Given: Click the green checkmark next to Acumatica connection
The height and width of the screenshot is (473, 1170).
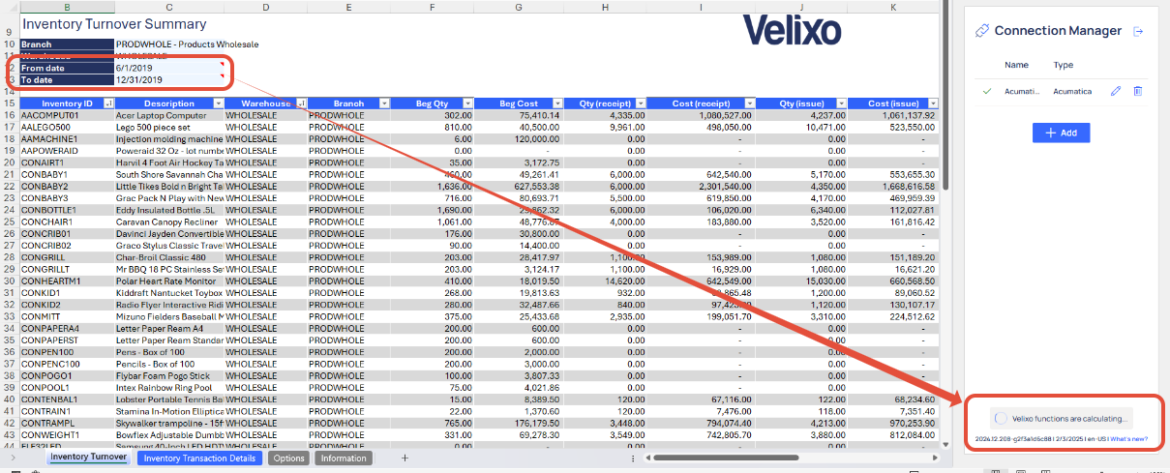Looking at the screenshot, I should pos(987,91).
